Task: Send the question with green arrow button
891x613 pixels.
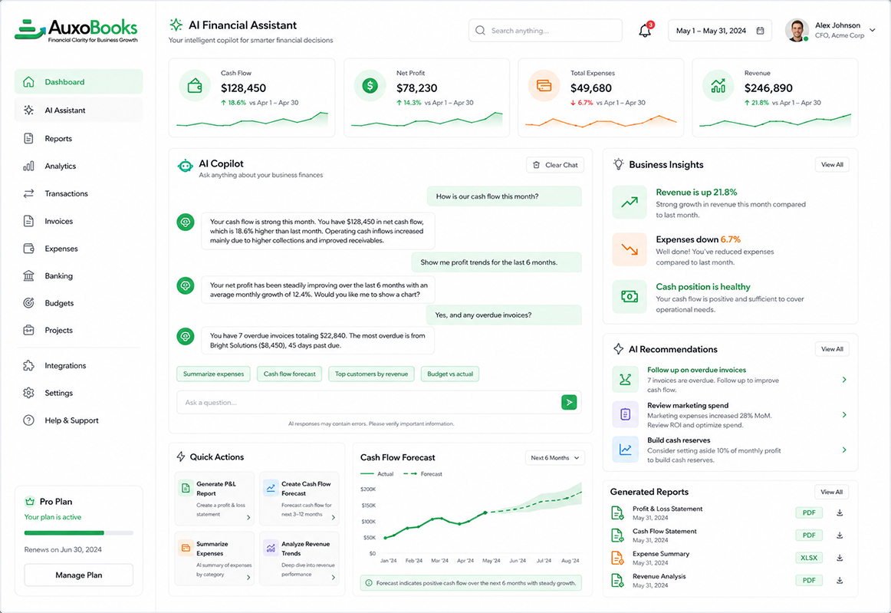Action: coord(569,402)
